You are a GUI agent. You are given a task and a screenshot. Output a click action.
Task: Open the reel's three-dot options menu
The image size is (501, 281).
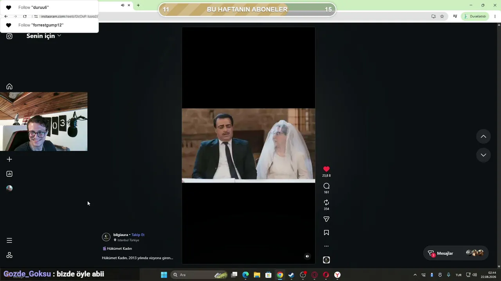coord(326,246)
